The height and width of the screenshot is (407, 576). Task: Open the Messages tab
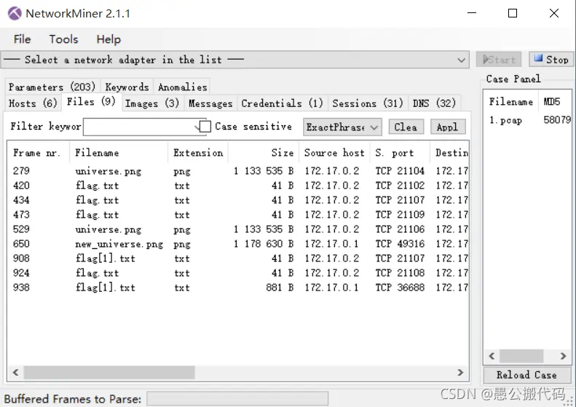coord(210,103)
